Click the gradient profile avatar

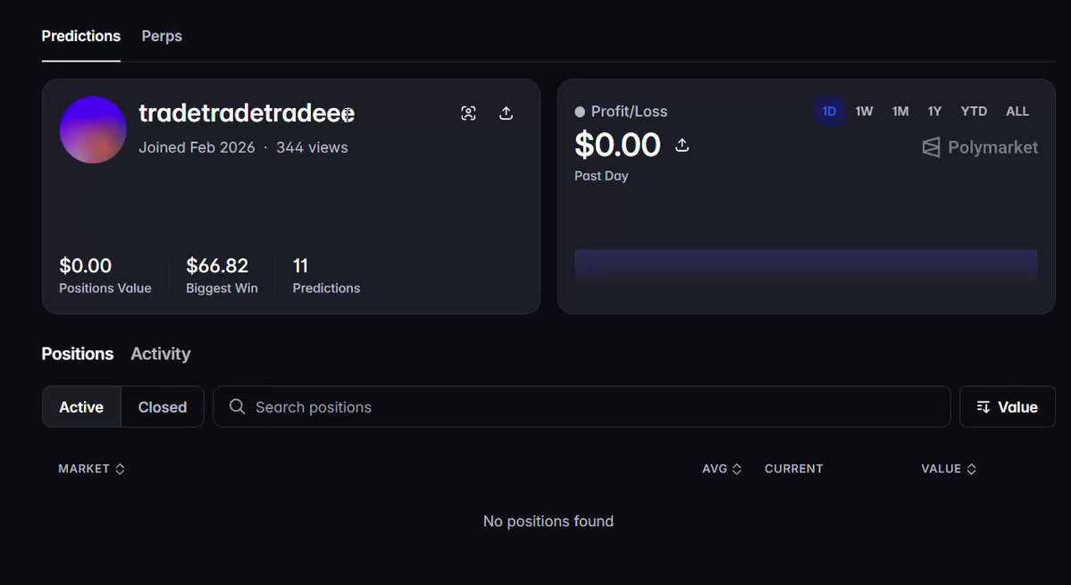(x=93, y=130)
